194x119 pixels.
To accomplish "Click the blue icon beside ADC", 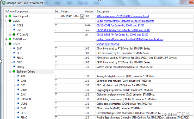I will pyautogui.click(x=18, y=76).
